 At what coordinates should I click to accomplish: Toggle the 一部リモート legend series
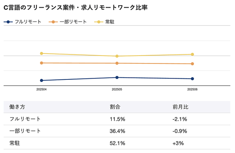[x=68, y=22]
